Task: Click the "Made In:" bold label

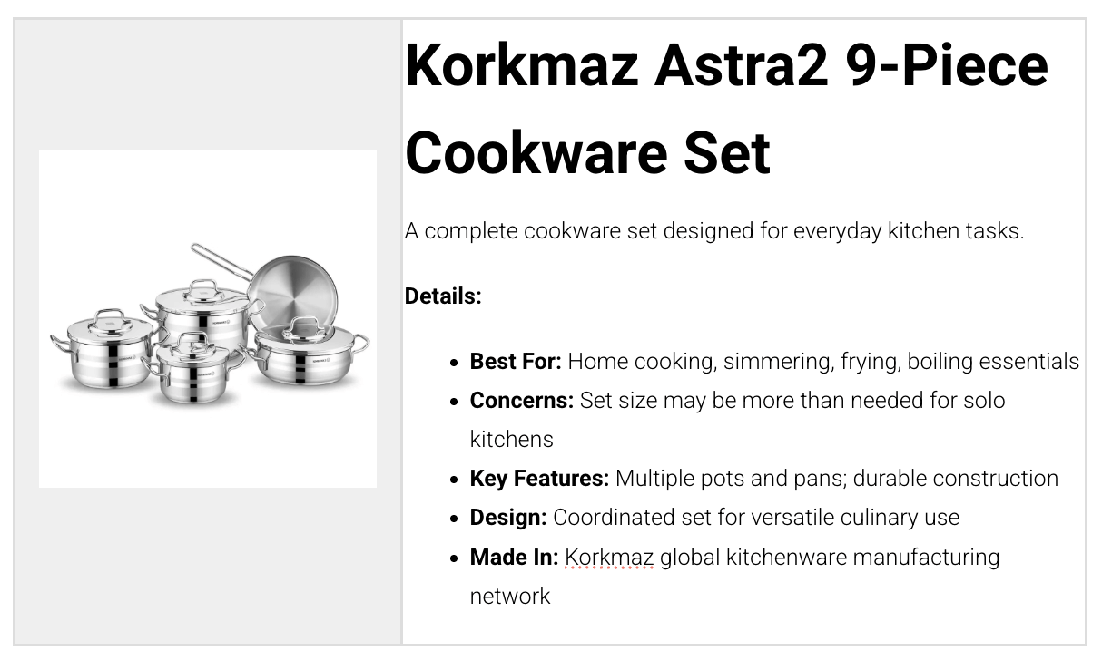Action: point(514,557)
